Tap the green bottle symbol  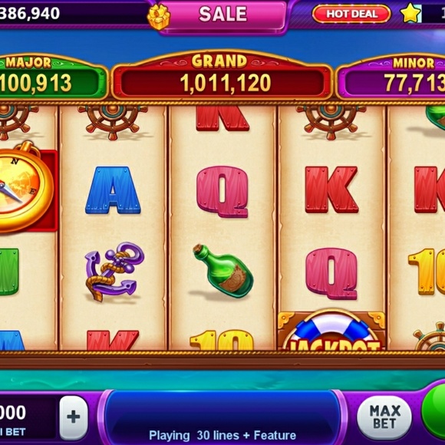click(x=223, y=271)
